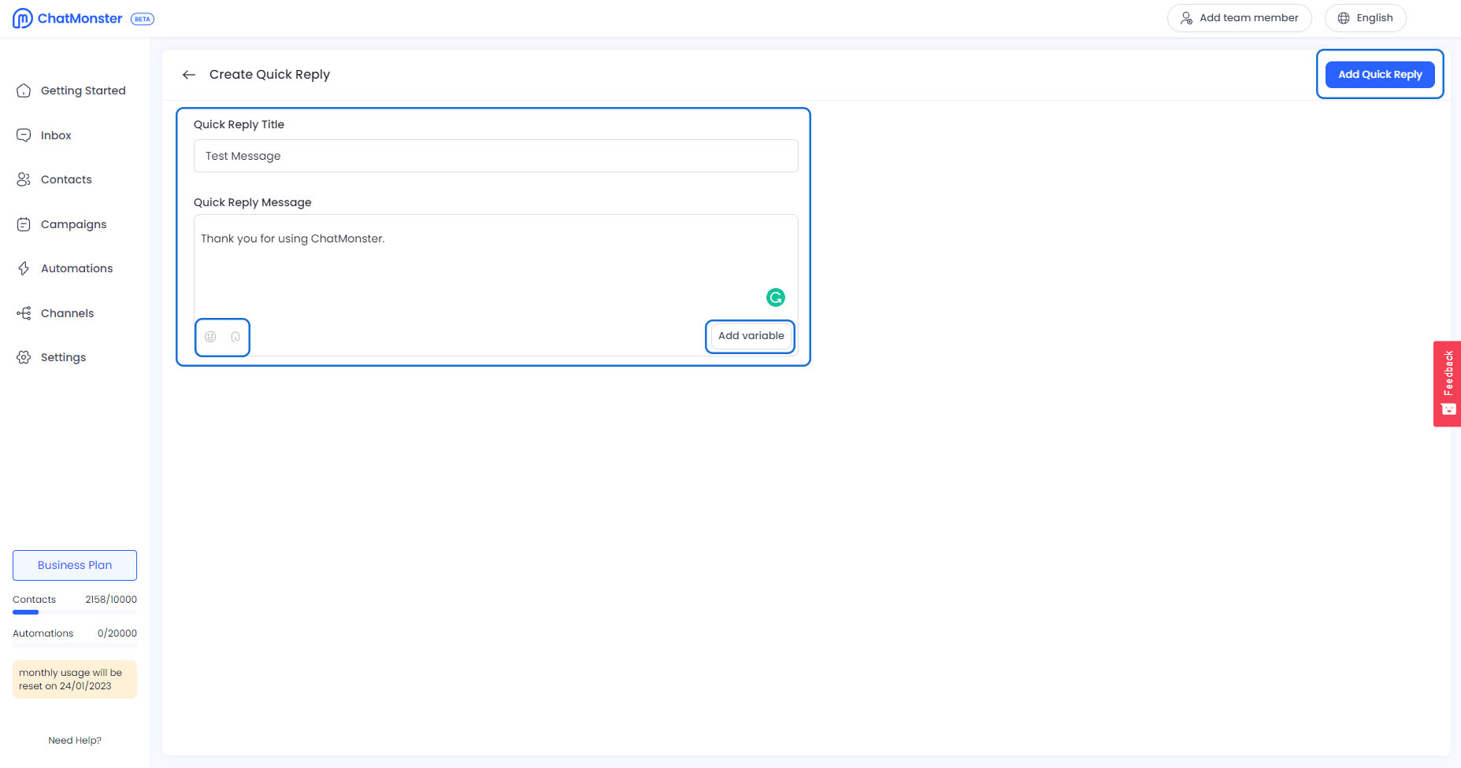Open the Need Help? link
1461x768 pixels.
[x=75, y=740]
